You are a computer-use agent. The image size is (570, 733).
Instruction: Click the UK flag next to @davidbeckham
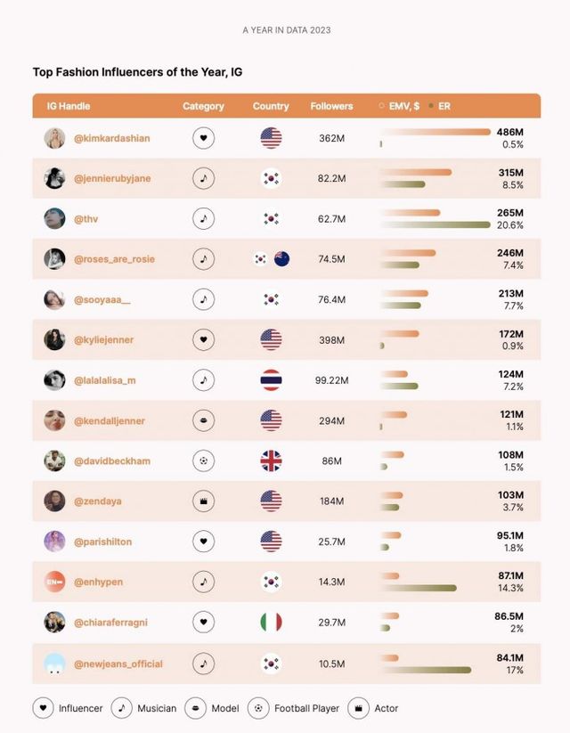[271, 460]
